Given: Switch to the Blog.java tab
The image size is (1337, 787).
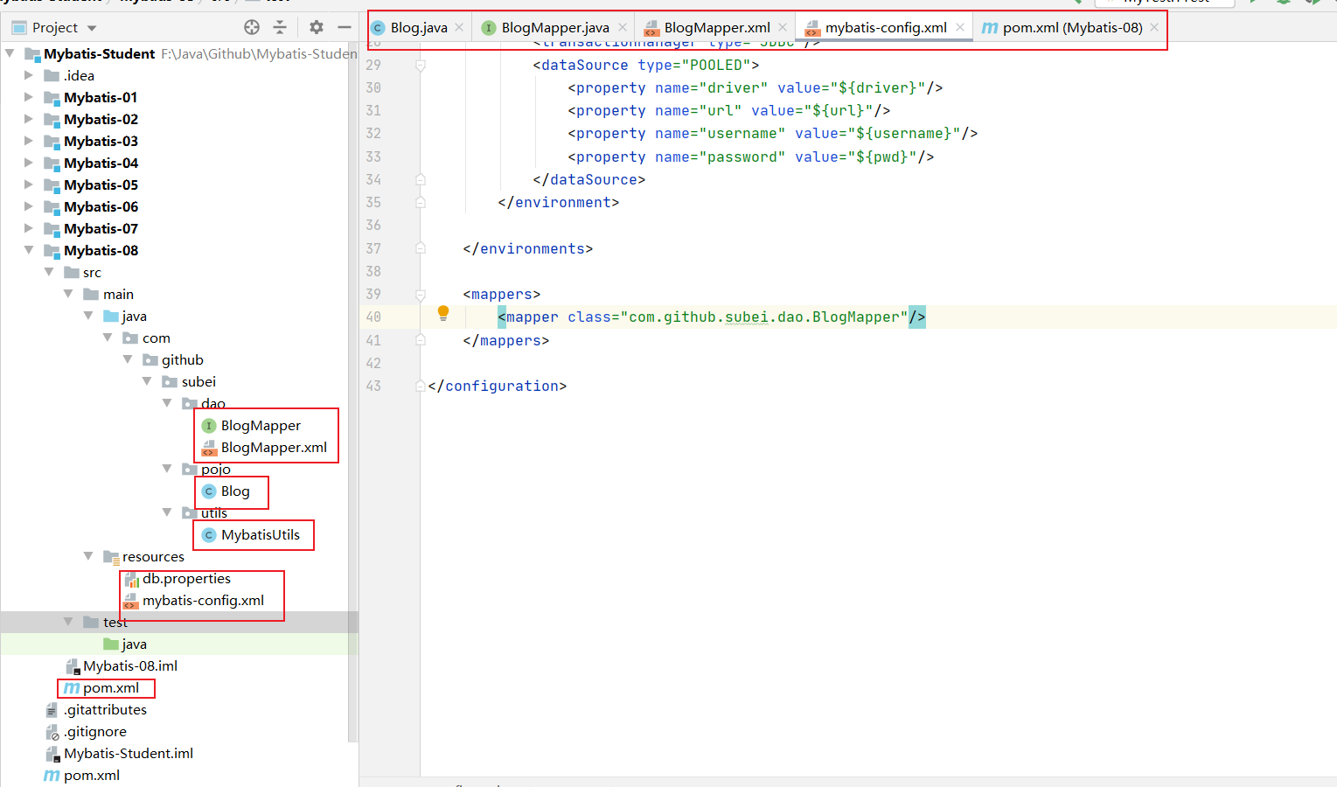Looking at the screenshot, I should [x=418, y=28].
